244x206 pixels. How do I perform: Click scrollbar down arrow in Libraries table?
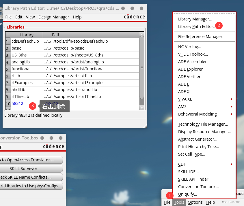pyautogui.click(x=142, y=107)
